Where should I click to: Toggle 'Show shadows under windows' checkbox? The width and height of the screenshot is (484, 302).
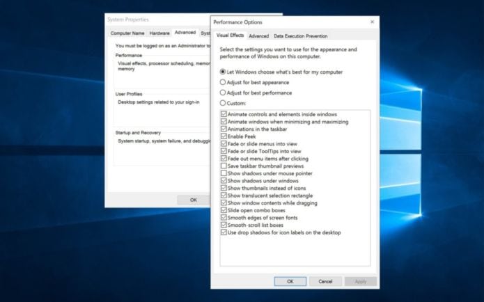click(x=224, y=181)
